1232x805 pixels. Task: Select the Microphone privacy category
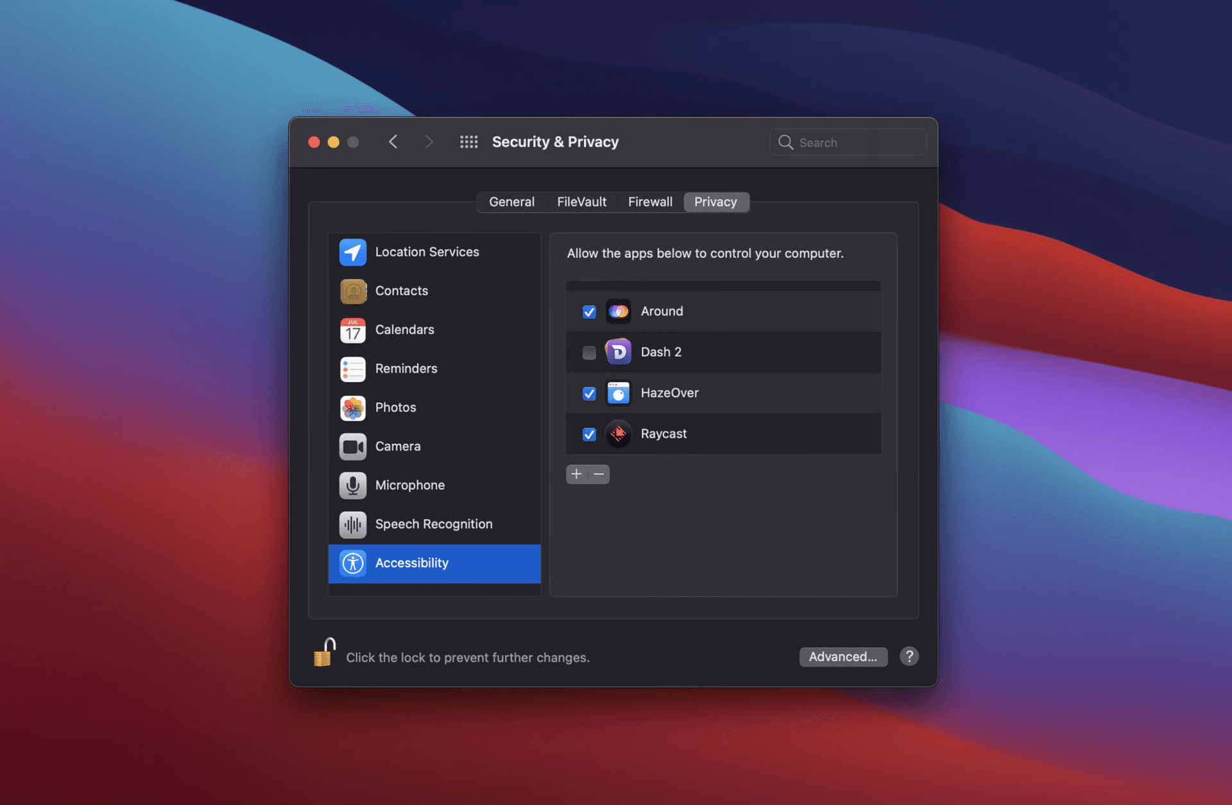(353, 486)
